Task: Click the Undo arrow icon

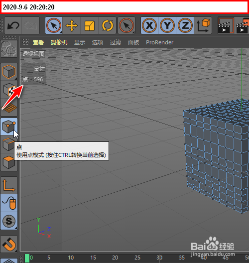Action: [13, 25]
